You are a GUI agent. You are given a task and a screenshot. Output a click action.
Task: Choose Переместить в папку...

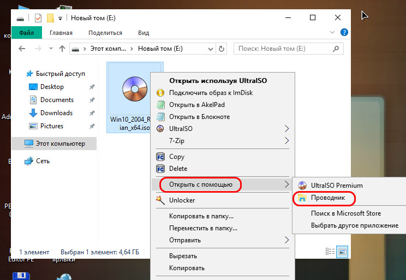(x=223, y=228)
